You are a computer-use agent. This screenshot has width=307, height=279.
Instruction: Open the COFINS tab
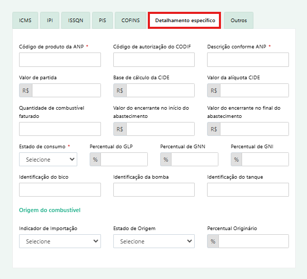(x=131, y=21)
